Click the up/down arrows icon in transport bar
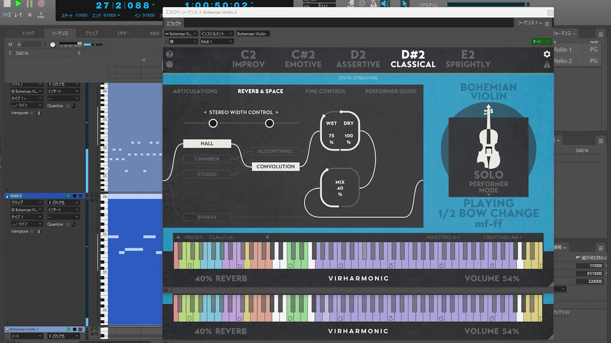The width and height of the screenshot is (611, 343). click(x=18, y=15)
